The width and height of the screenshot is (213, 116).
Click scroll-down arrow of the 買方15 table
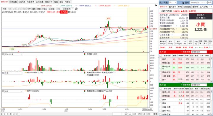(212, 81)
